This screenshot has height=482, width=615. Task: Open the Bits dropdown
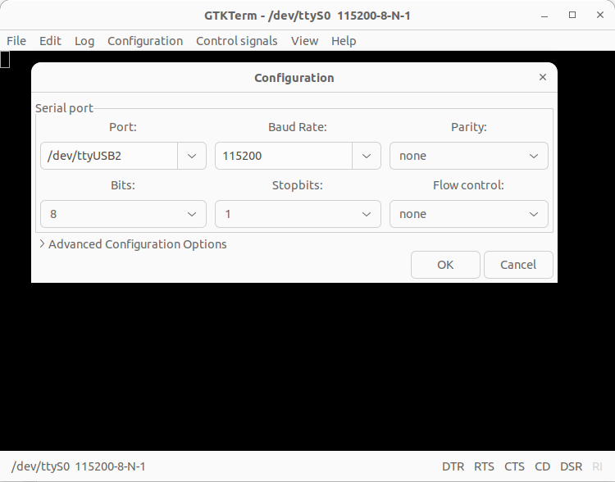(123, 214)
